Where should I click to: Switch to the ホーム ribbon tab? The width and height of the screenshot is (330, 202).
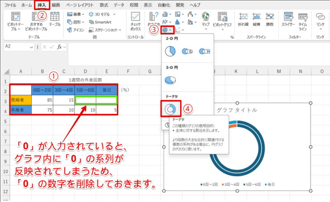point(26,5)
